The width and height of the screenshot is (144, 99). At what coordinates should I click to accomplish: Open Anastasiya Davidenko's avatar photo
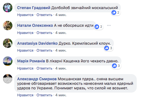[8, 43]
